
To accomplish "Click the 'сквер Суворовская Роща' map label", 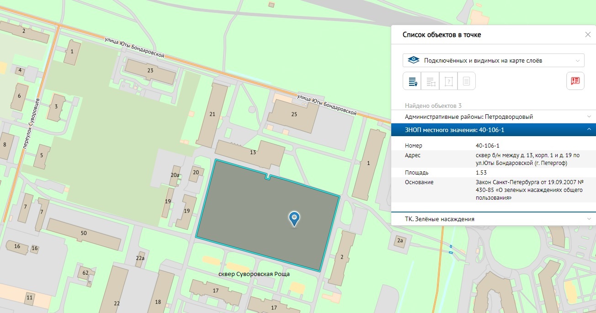I will point(254,274).
